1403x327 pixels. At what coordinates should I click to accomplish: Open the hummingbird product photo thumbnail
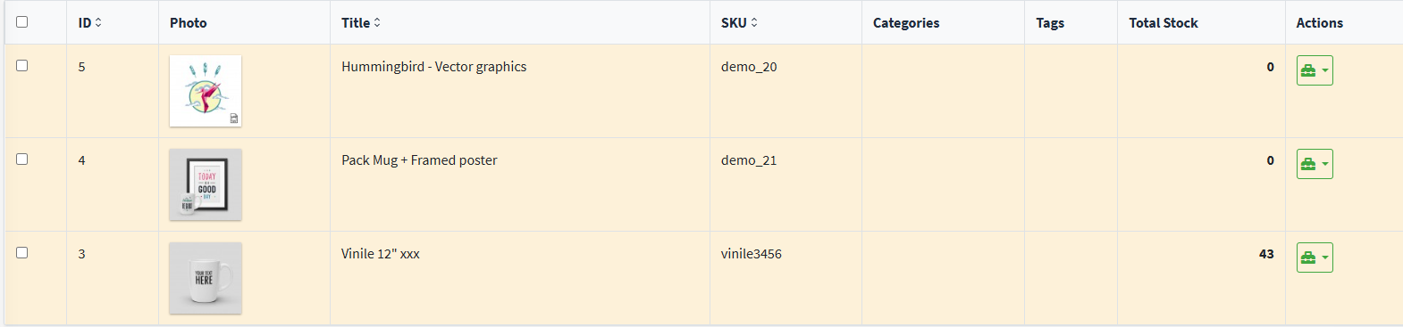pyautogui.click(x=206, y=91)
